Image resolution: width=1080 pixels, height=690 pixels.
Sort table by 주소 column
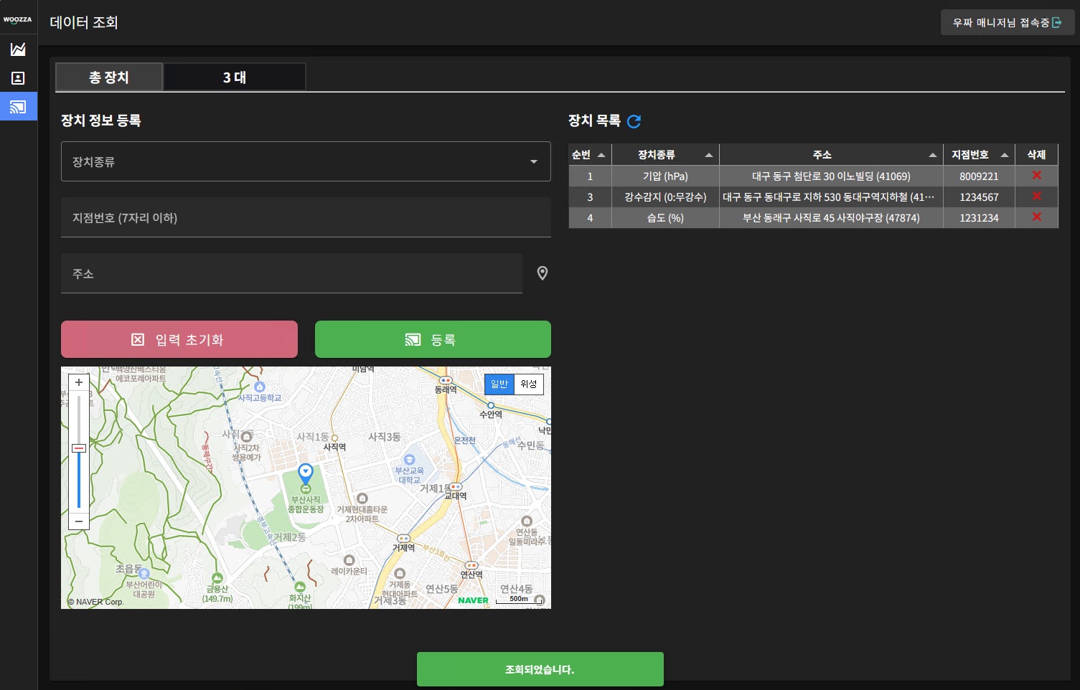pos(831,155)
